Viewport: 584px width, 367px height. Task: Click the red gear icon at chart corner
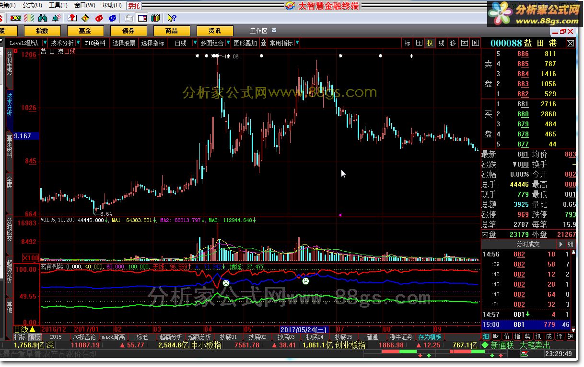point(16,50)
